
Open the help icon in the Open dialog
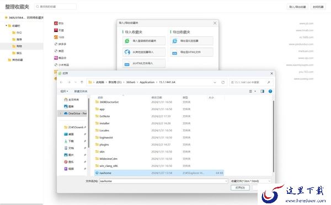(270, 91)
